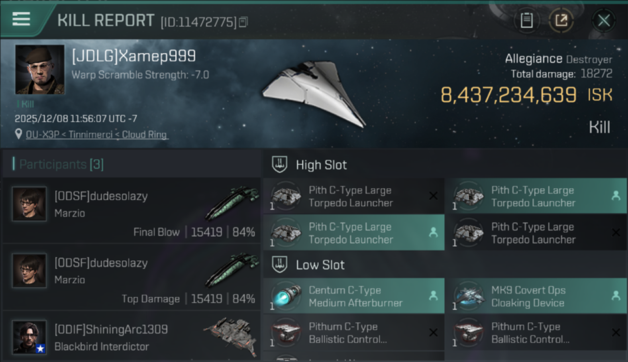
Task: Open Xamep999's character portrait
Action: pyautogui.click(x=40, y=70)
